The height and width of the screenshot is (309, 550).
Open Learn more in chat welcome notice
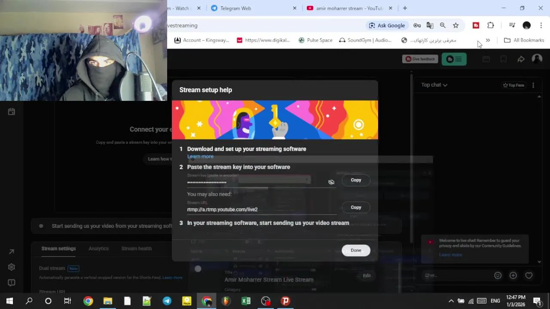(450, 255)
